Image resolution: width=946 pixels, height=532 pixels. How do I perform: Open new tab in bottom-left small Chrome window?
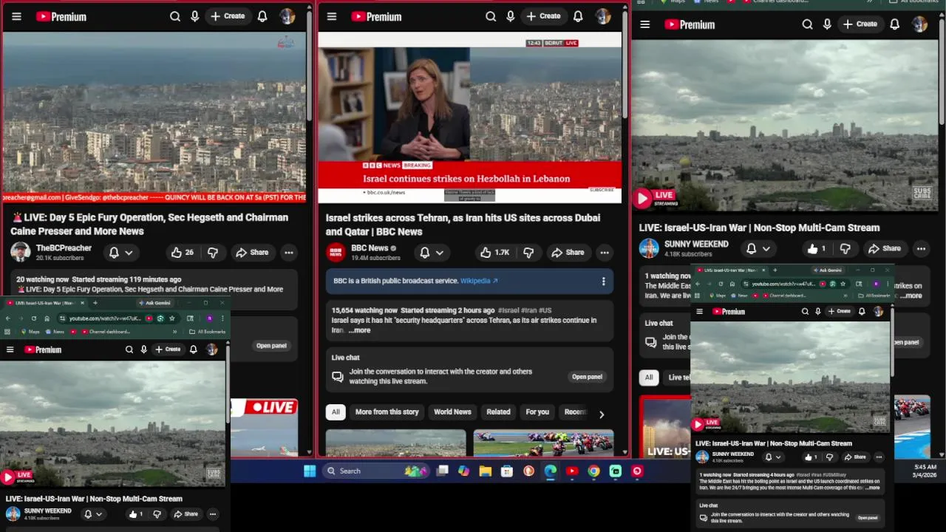(x=95, y=303)
